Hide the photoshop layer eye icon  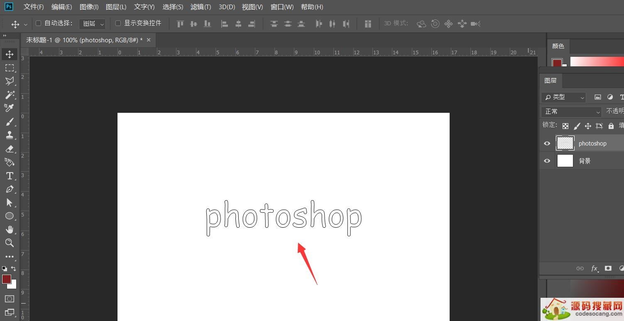coord(547,143)
